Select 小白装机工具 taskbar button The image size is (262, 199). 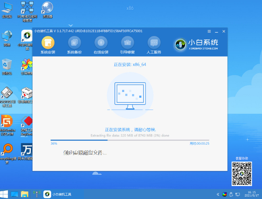[x=58, y=194]
